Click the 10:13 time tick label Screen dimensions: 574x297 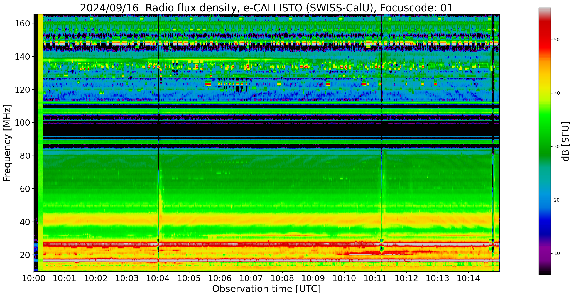coord(437,278)
